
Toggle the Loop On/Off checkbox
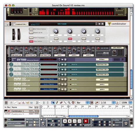point(93,120)
